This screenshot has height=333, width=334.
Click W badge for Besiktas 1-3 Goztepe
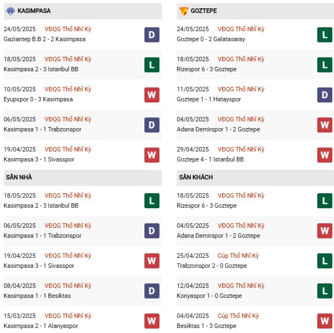(325, 321)
